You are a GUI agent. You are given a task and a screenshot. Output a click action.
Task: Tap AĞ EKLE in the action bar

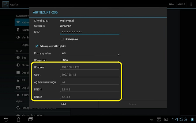pos(181,4)
